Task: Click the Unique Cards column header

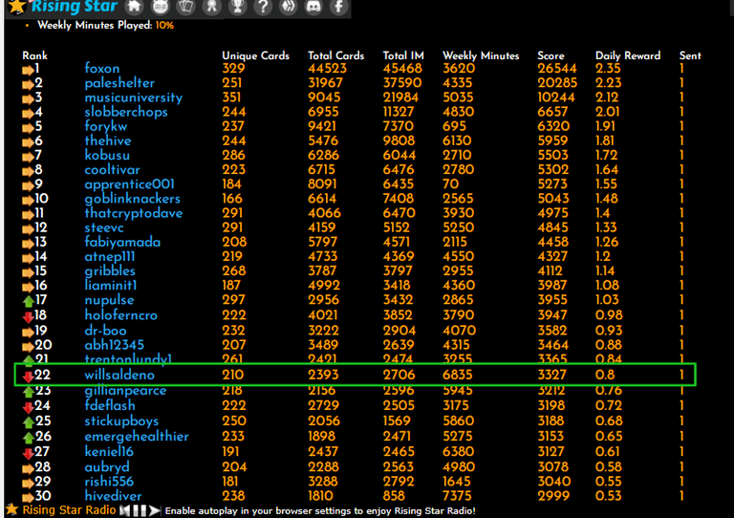Action: [255, 55]
